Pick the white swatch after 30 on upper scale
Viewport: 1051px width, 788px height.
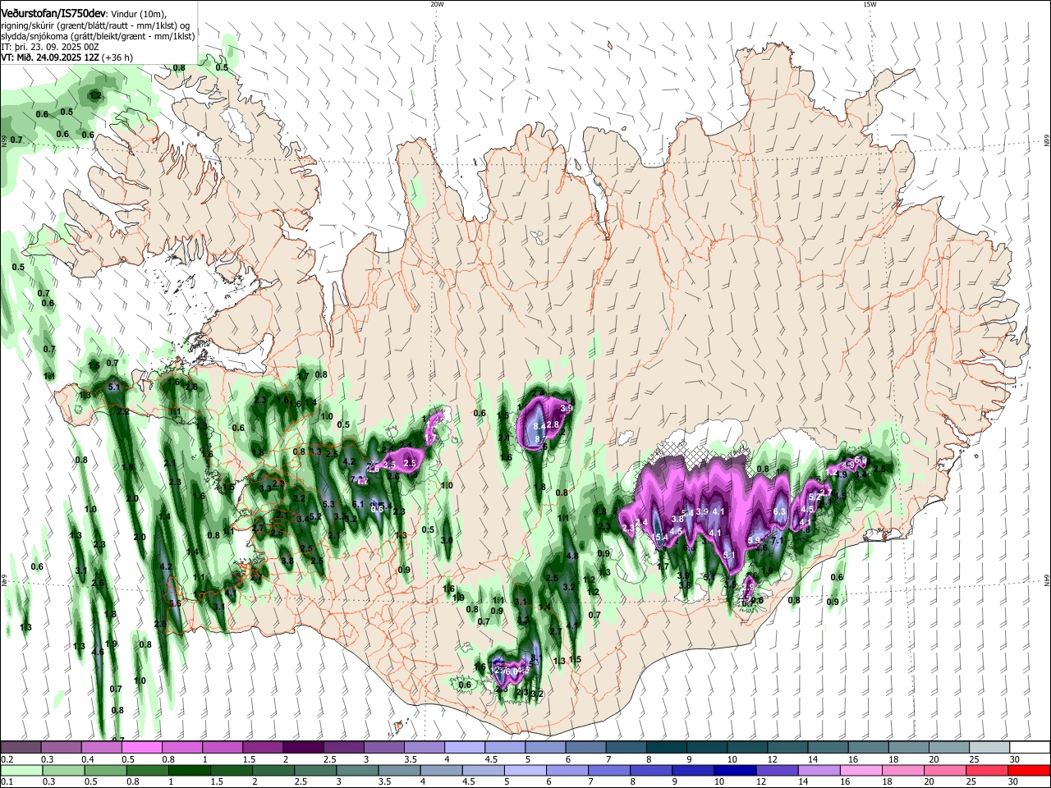point(1030,747)
